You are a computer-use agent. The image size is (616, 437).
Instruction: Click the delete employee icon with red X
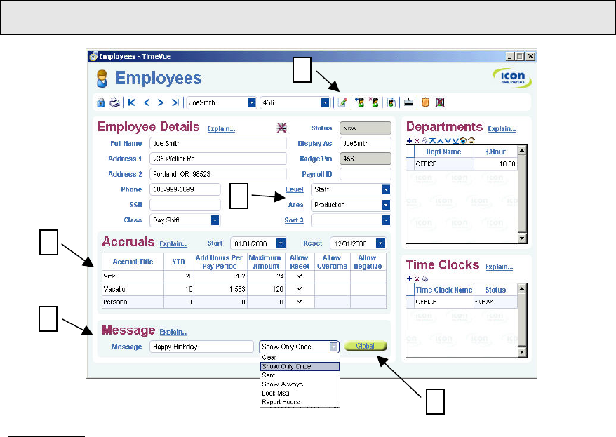point(374,102)
